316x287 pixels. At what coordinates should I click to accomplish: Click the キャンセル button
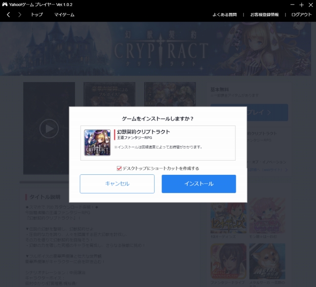tap(117, 184)
